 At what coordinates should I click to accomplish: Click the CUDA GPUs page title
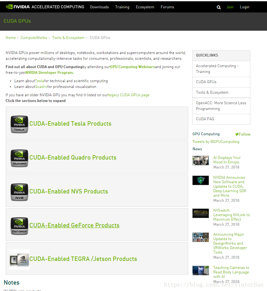coord(17,21)
